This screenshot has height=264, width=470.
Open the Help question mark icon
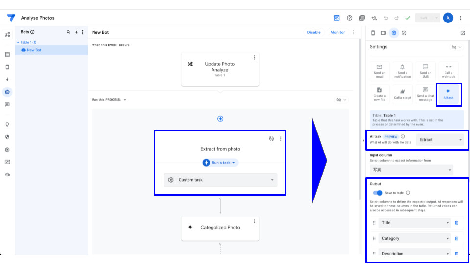pyautogui.click(x=349, y=18)
